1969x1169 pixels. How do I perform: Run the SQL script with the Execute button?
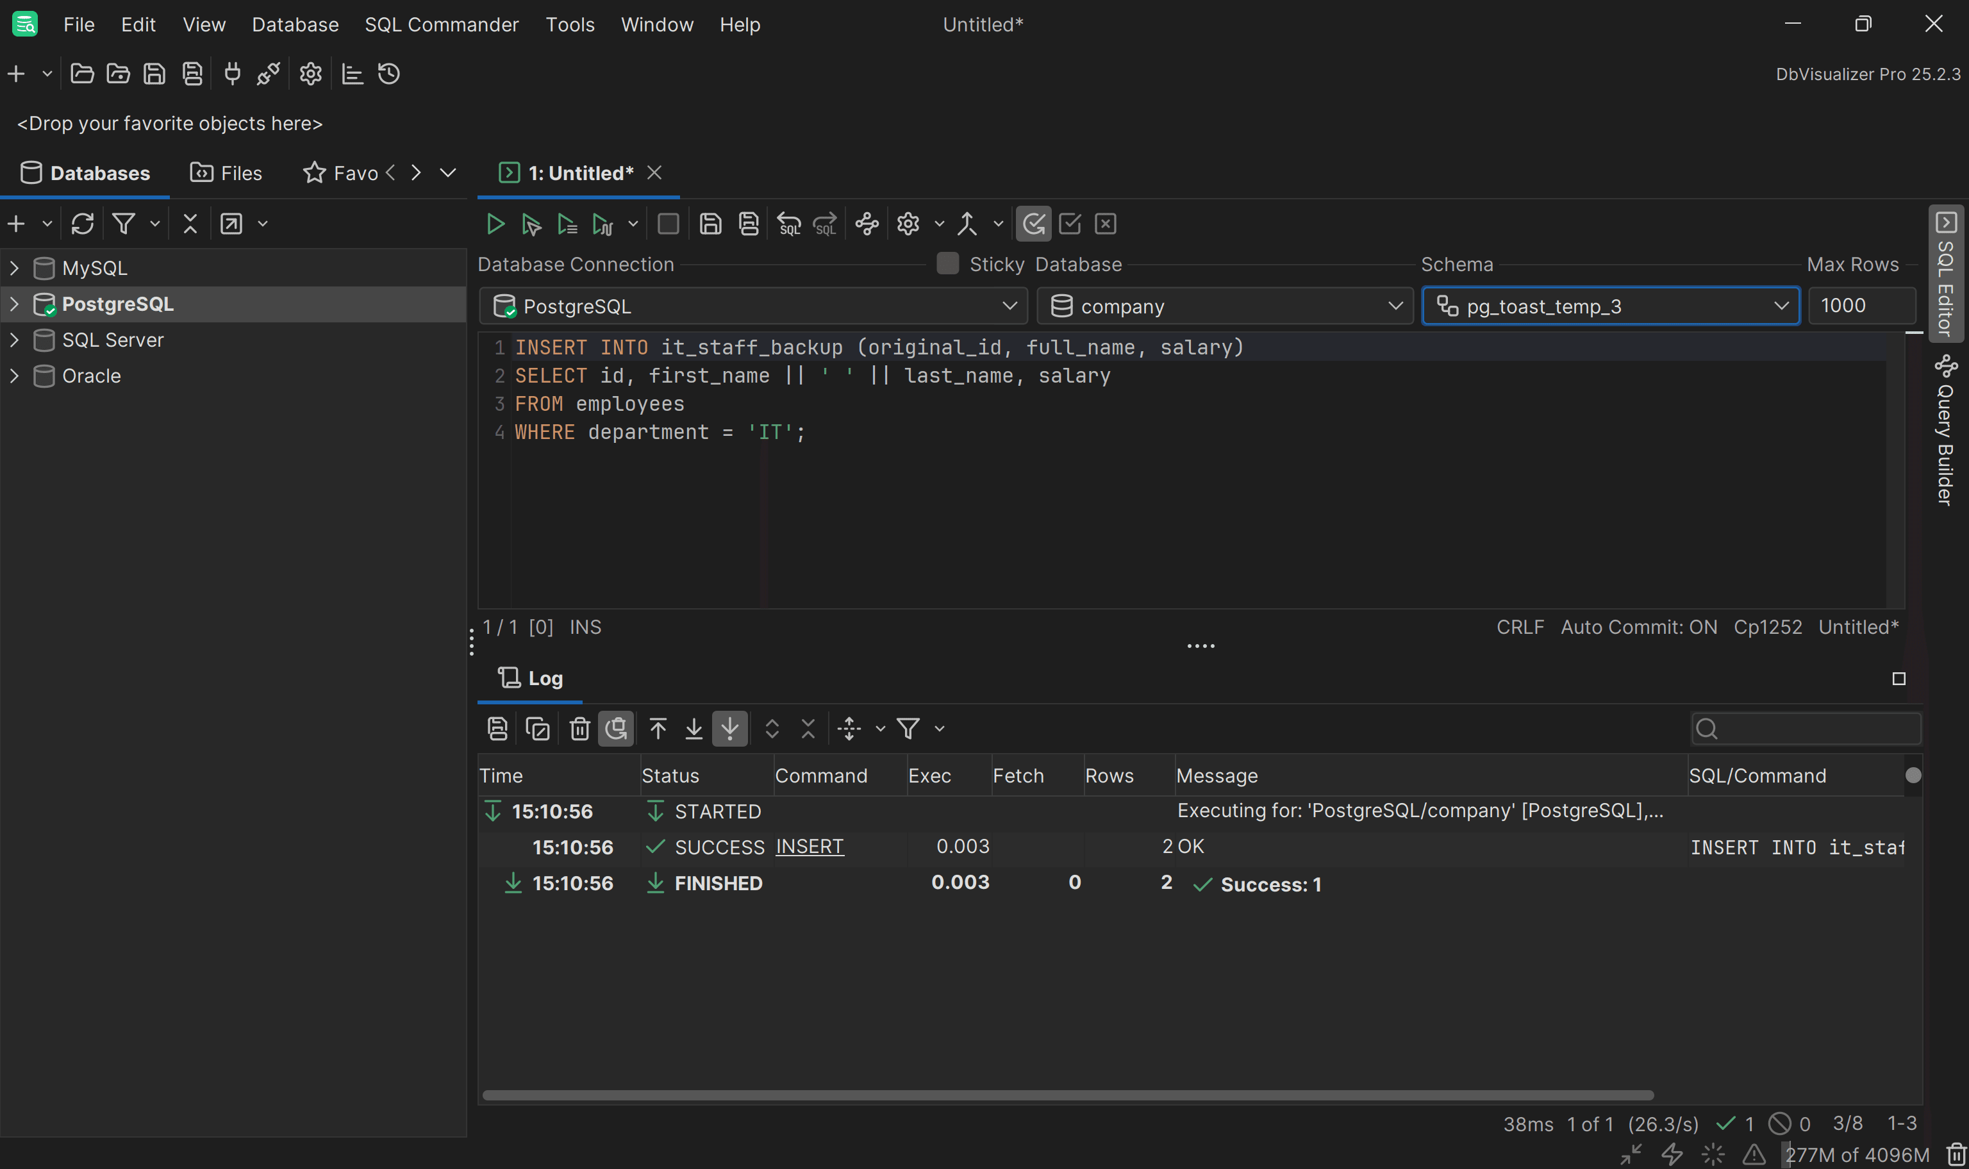[495, 224]
